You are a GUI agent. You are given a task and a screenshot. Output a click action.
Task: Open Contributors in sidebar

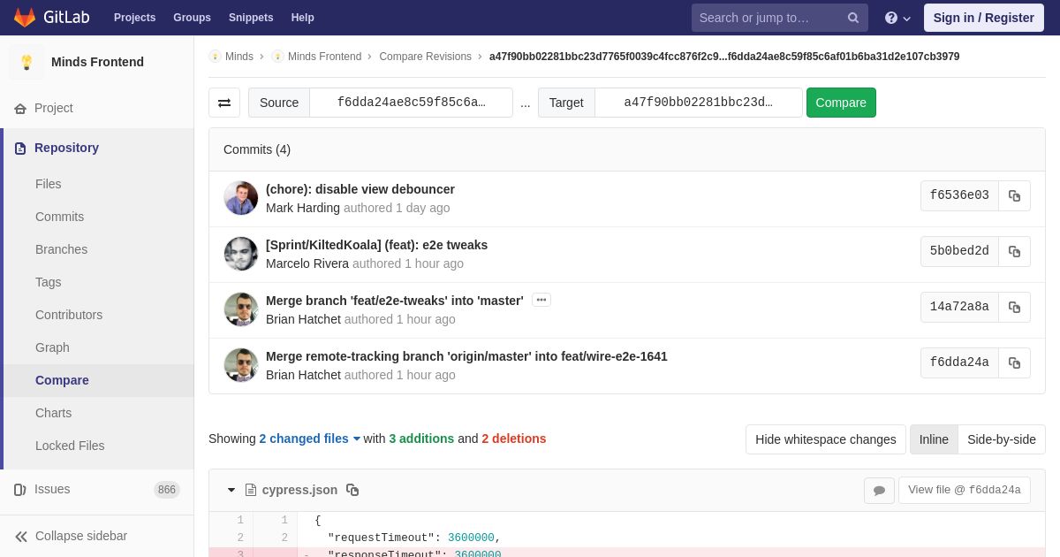(x=69, y=315)
